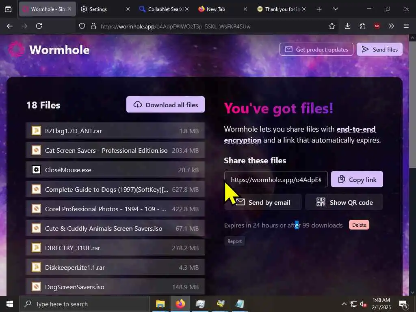
Task: Click Complete Guide to Dogs disc icon
Action: (x=36, y=189)
